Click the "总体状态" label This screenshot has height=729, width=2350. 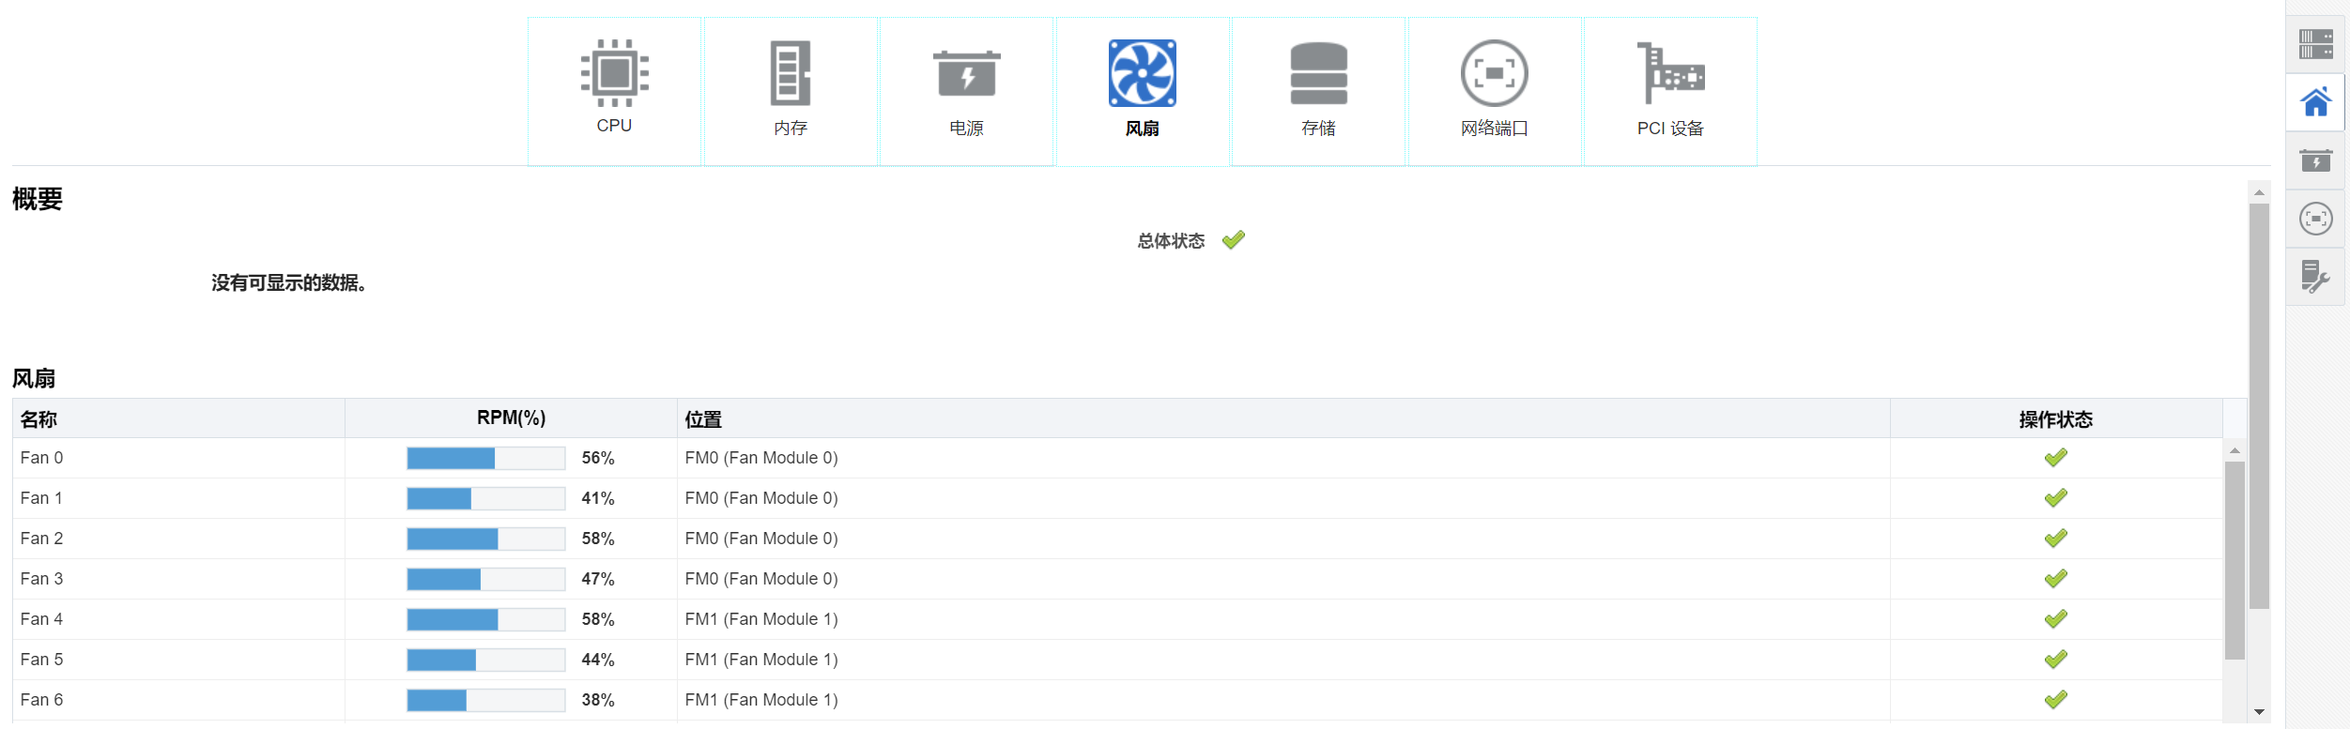[x=1171, y=241]
